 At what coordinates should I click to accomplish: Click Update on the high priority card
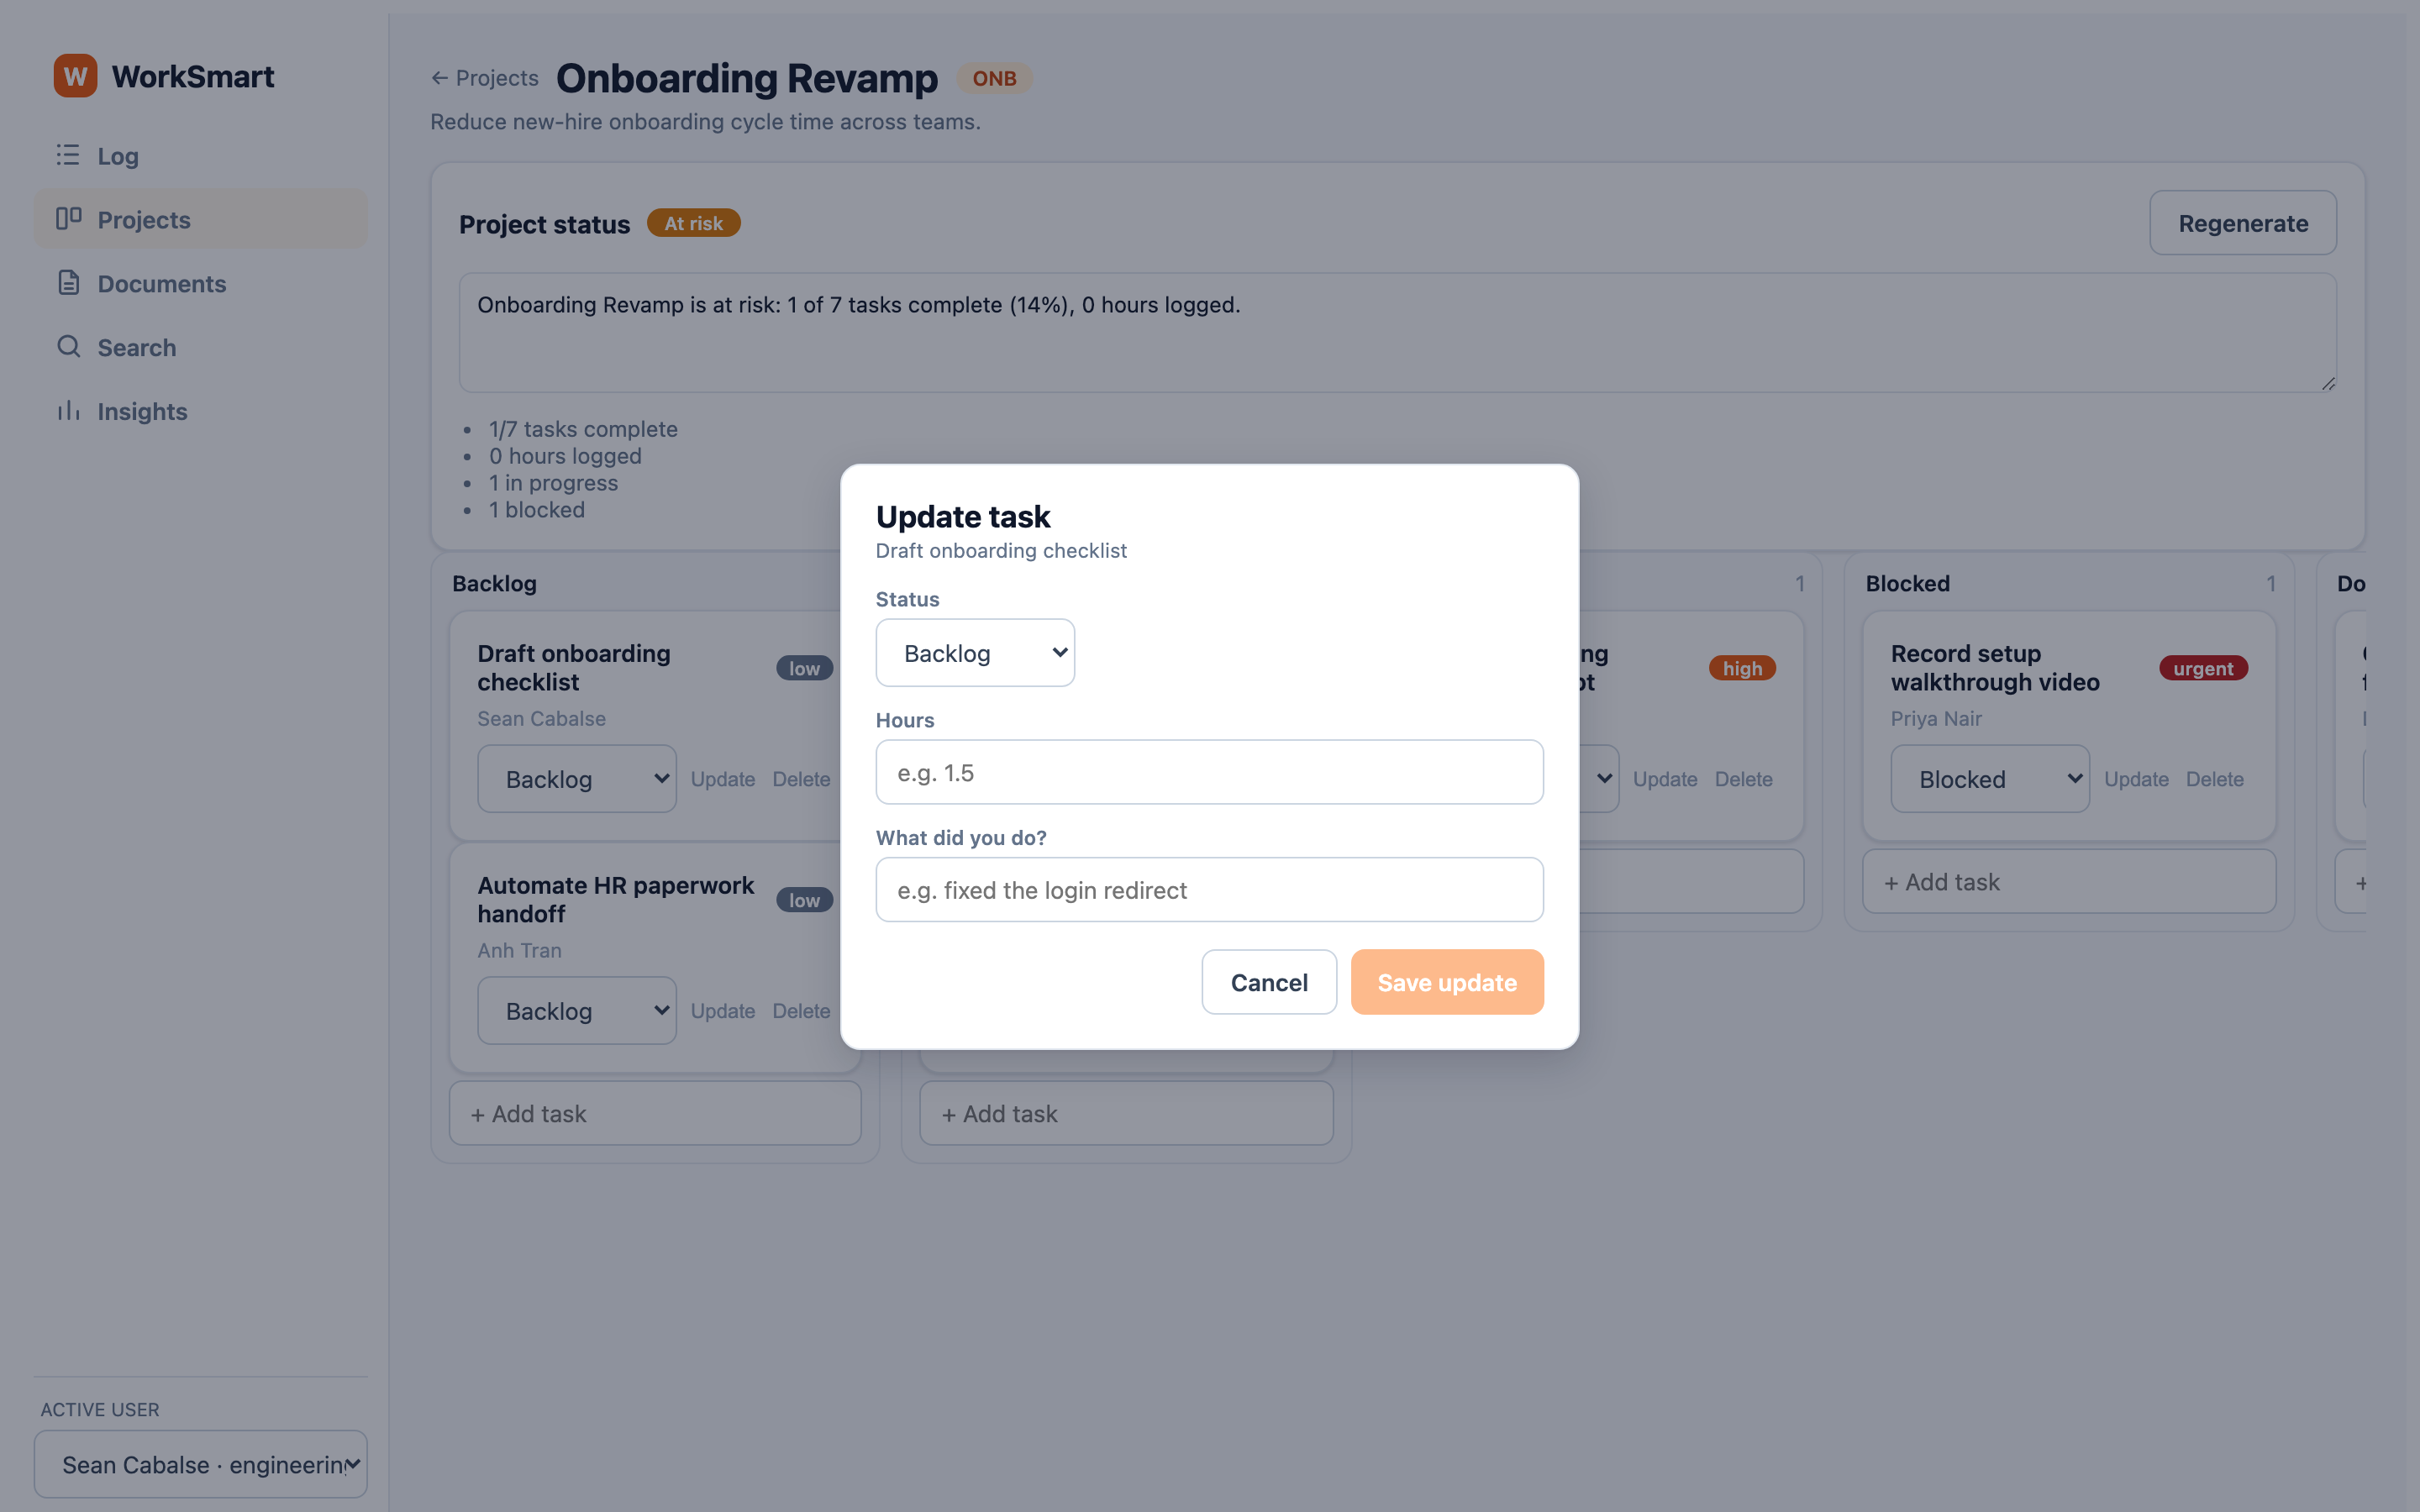click(x=1665, y=779)
